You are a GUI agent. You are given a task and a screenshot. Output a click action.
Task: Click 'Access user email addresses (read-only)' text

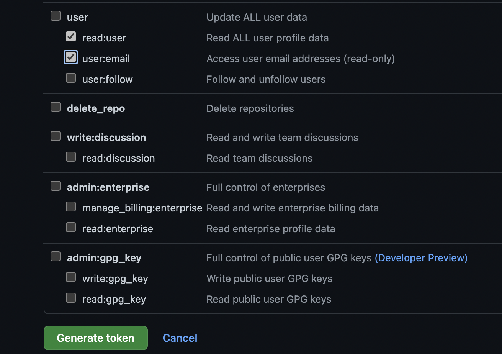click(x=301, y=59)
